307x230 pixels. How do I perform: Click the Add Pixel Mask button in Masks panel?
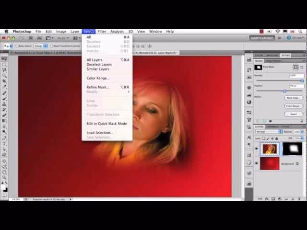coord(295,68)
